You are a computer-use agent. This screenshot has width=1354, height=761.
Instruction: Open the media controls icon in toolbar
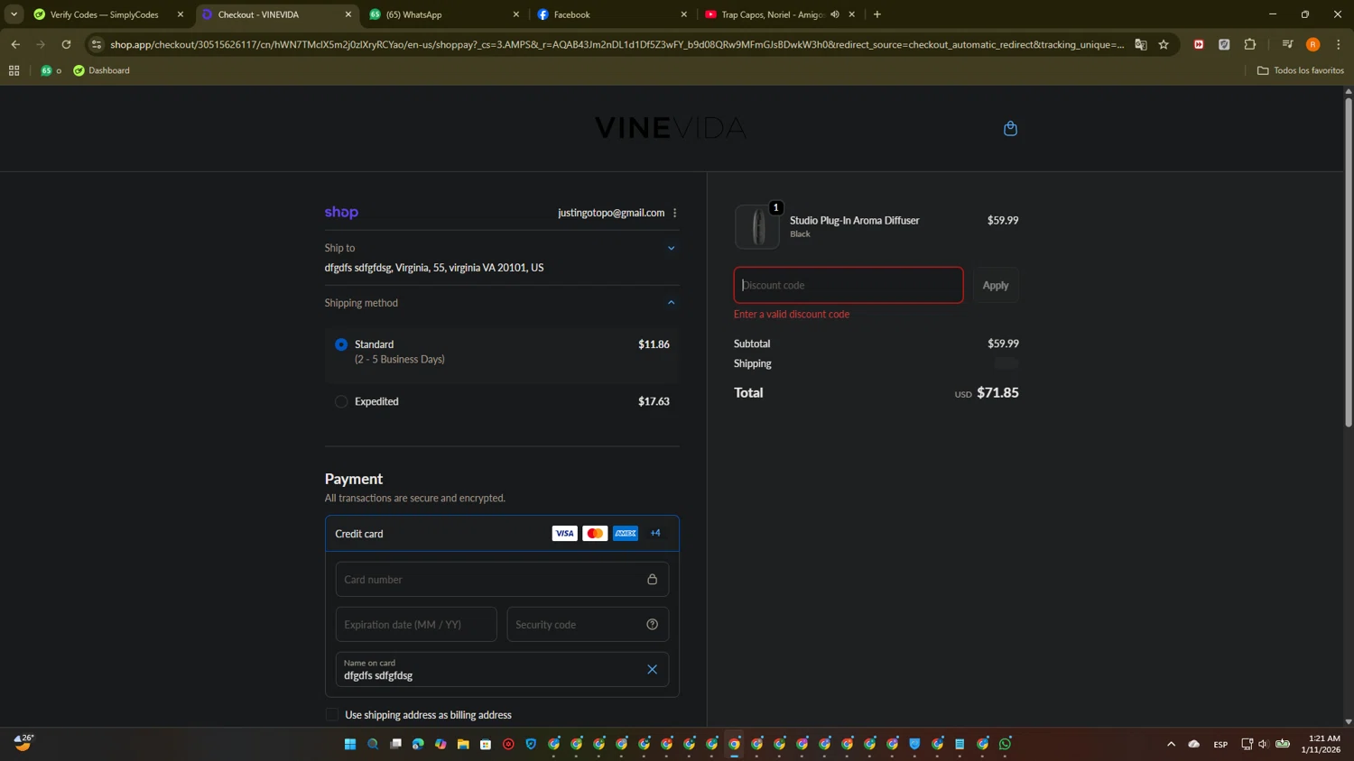coord(1287,44)
